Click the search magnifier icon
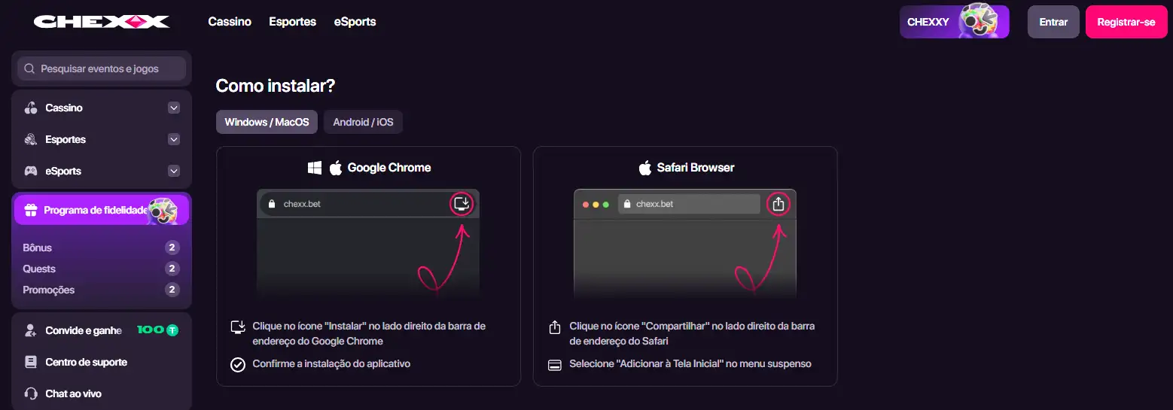Image resolution: width=1173 pixels, height=410 pixels. (29, 68)
